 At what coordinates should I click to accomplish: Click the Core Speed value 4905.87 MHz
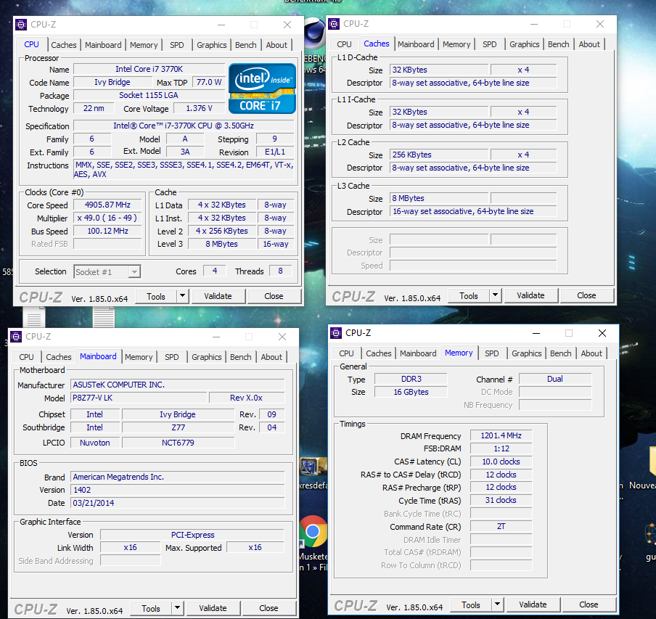(x=107, y=205)
